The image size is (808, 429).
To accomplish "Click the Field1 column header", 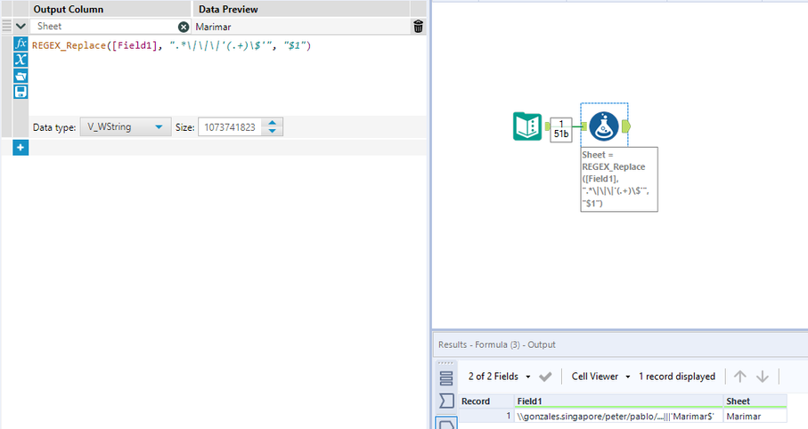I will click(x=619, y=401).
